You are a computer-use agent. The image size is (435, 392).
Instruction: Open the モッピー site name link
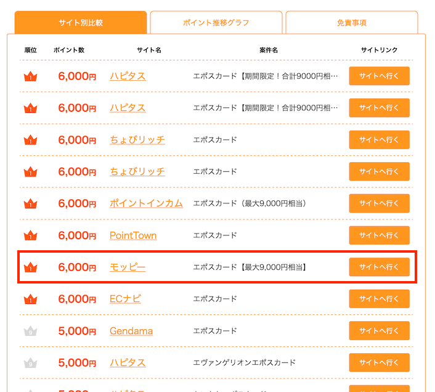point(128,267)
